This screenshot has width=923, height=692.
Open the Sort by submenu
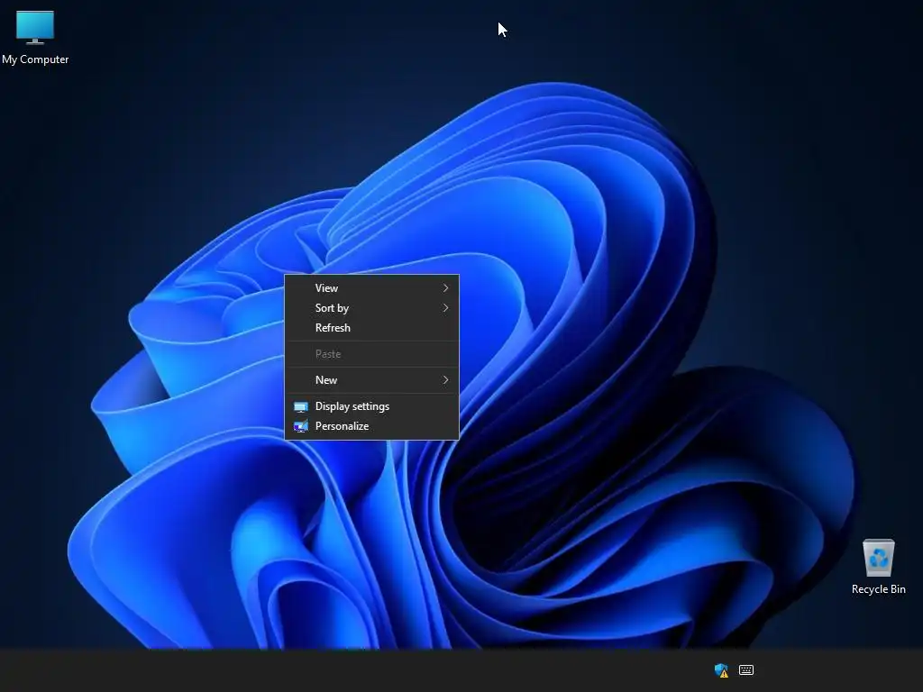tap(371, 308)
